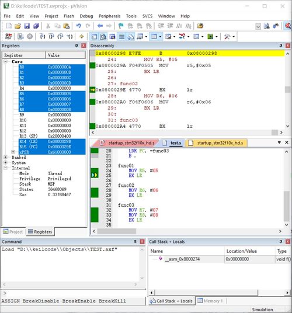Image resolution: width=292 pixels, height=313 pixels.
Task: Click the Disassembly vertical scrollbar thumb
Action: [x=287, y=89]
